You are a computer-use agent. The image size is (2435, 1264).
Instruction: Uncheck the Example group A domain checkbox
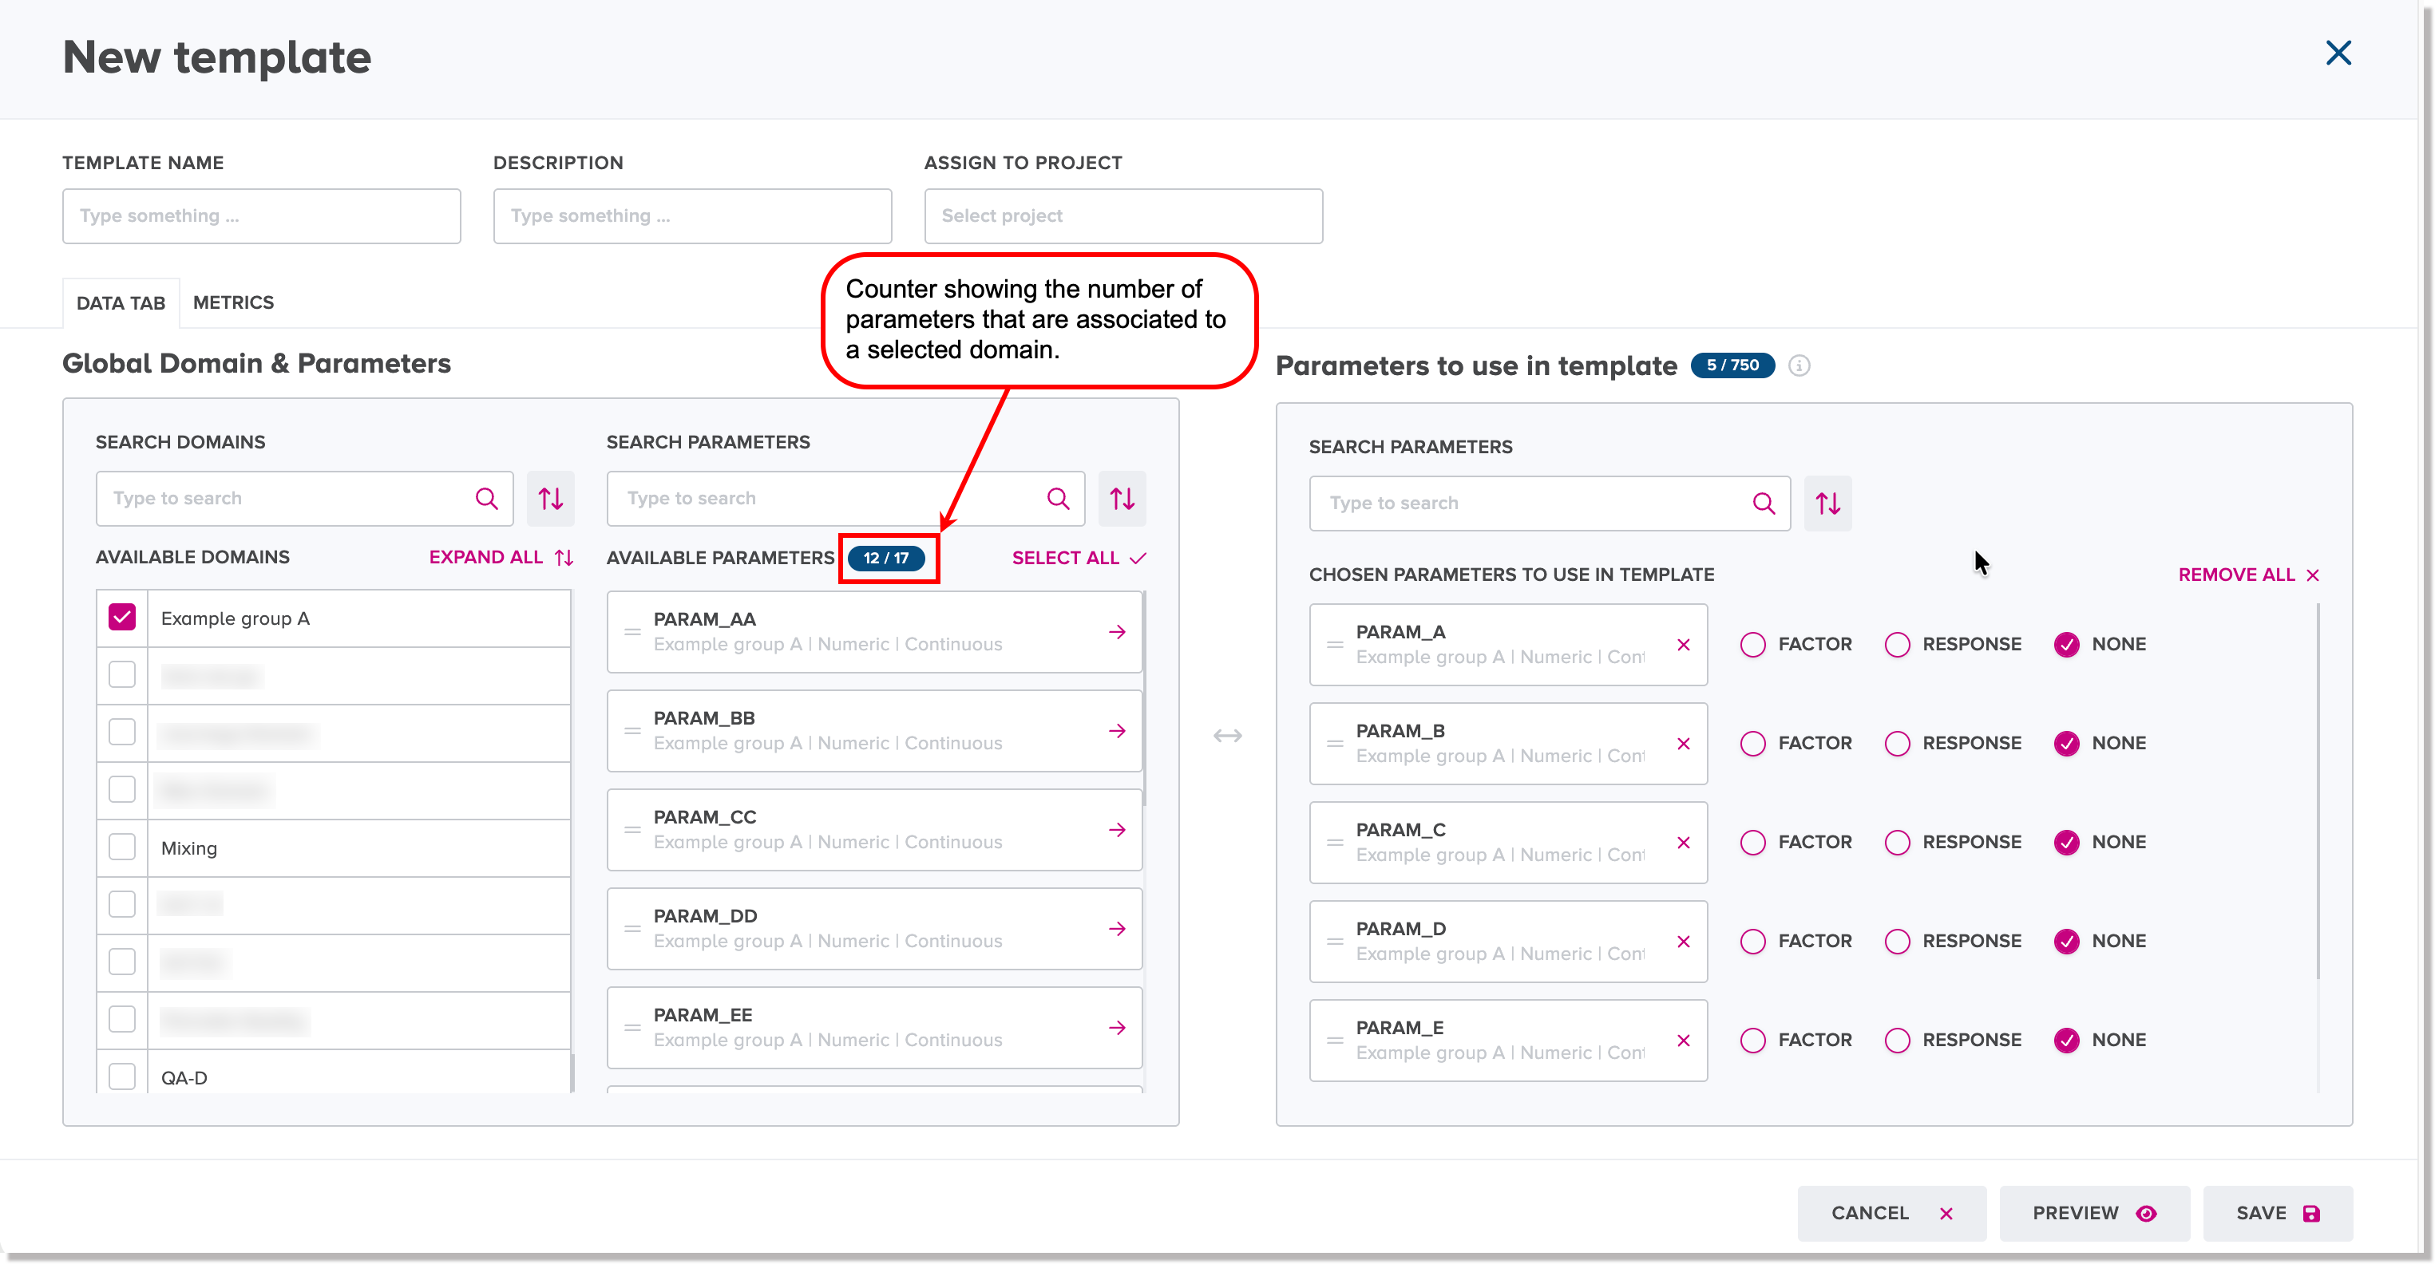122,617
